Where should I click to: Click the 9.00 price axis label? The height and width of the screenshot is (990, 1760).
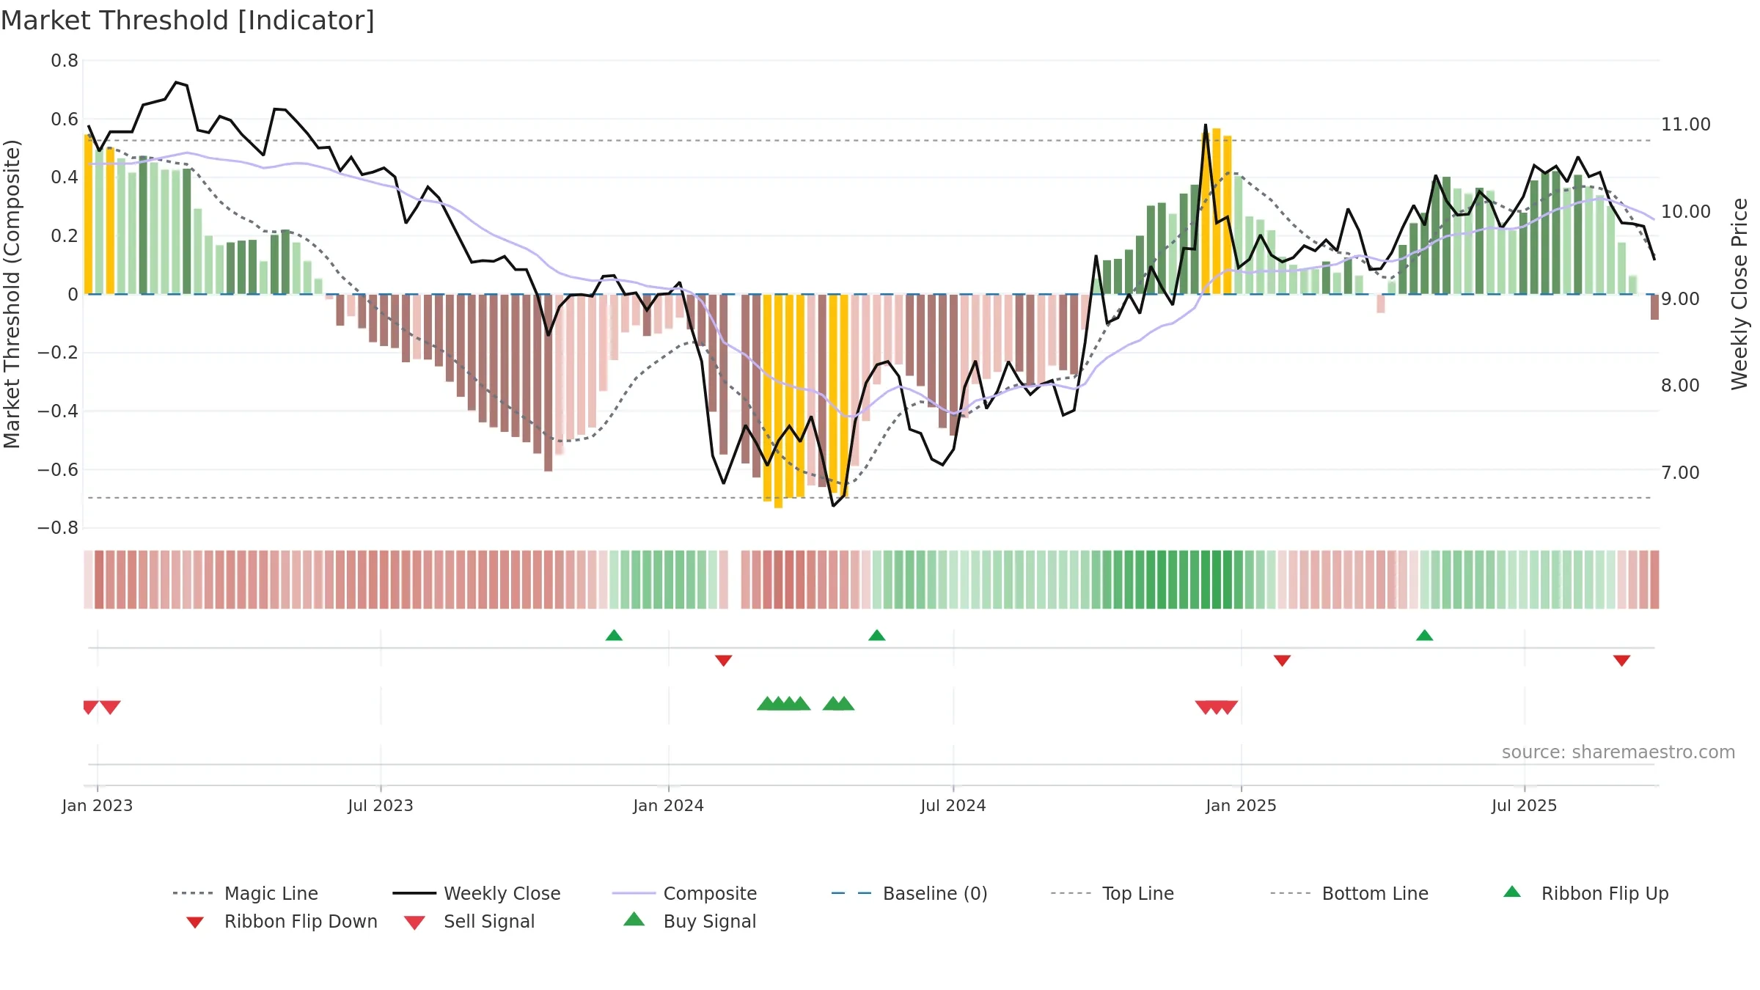pyautogui.click(x=1680, y=299)
